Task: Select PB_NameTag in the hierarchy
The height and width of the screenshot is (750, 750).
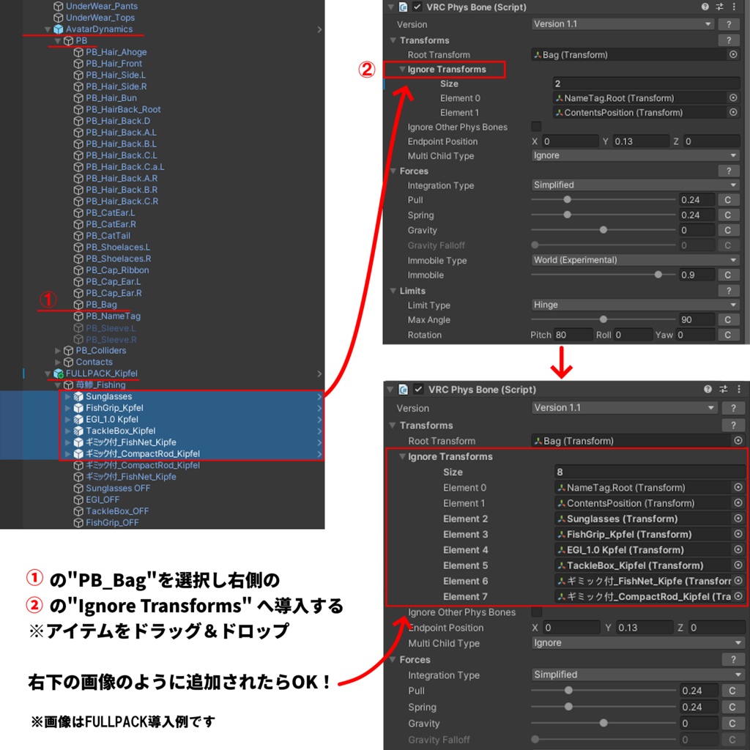Action: pos(113,316)
